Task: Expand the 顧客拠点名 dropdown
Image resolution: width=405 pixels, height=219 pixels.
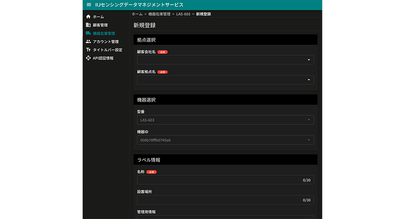Action: pyautogui.click(x=309, y=79)
